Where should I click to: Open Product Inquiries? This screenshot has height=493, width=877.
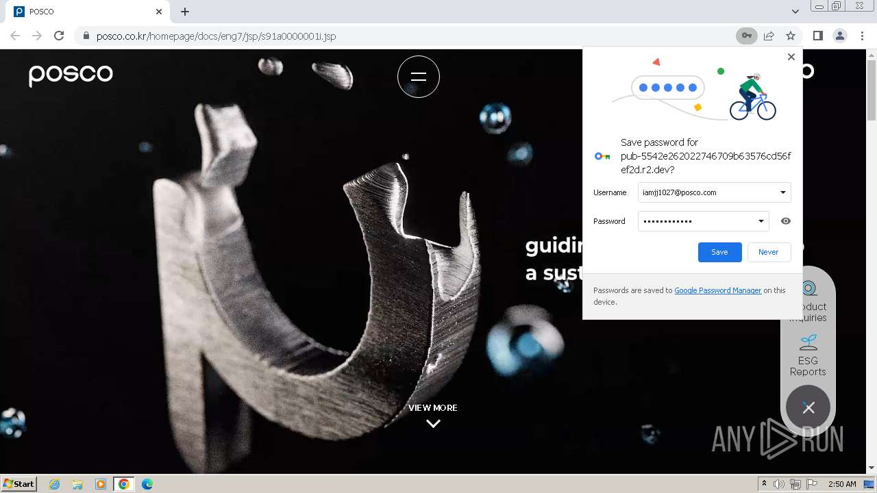808,301
